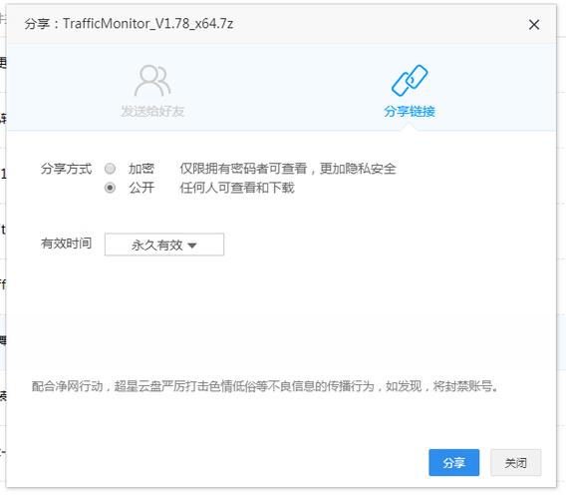
Task: Switch to 分享链接 tab label
Action: point(410,111)
